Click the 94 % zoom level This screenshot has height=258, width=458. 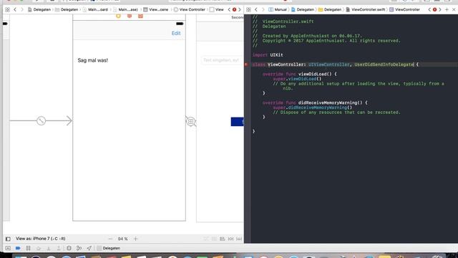coord(122,239)
